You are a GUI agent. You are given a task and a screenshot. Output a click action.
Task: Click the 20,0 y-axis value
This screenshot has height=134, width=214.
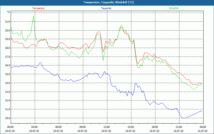click(x=7, y=30)
